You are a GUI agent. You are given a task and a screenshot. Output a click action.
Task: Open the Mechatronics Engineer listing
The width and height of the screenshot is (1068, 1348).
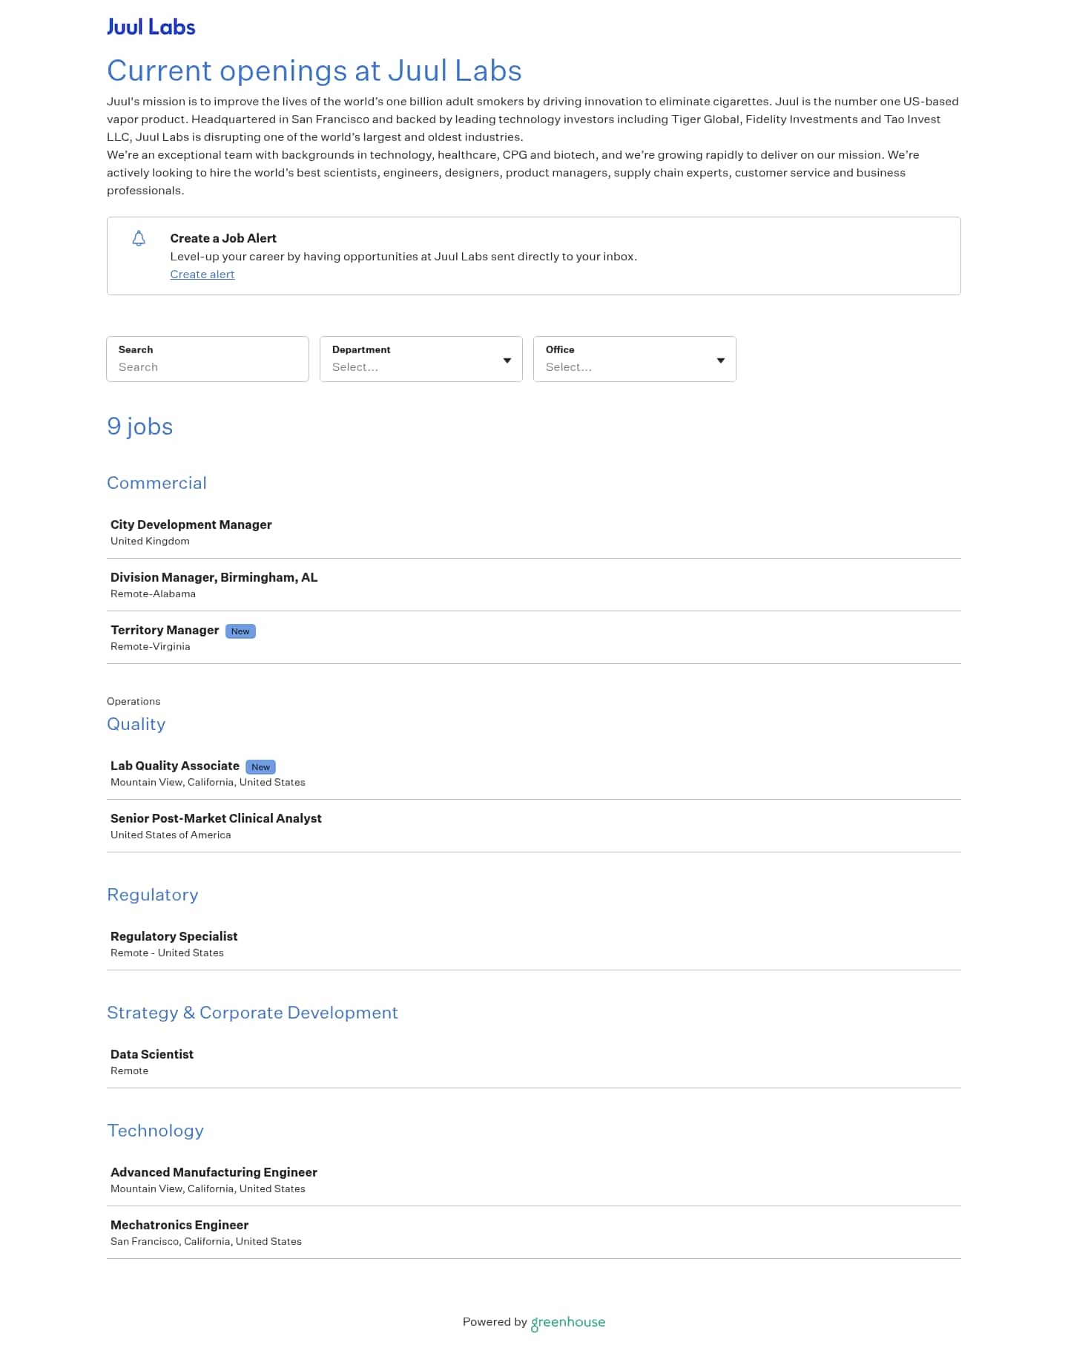click(x=179, y=1226)
